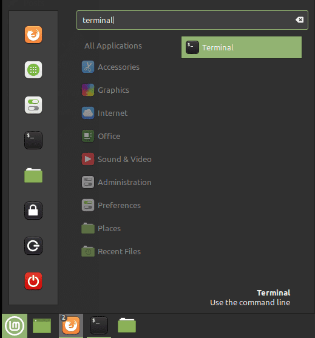Select the Graphics category label
This screenshot has height=338, width=315.
(x=113, y=90)
